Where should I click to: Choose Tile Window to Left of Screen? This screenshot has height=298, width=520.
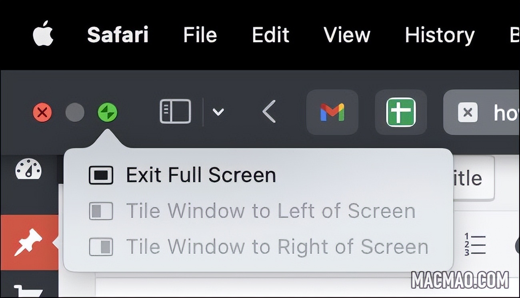(270, 211)
